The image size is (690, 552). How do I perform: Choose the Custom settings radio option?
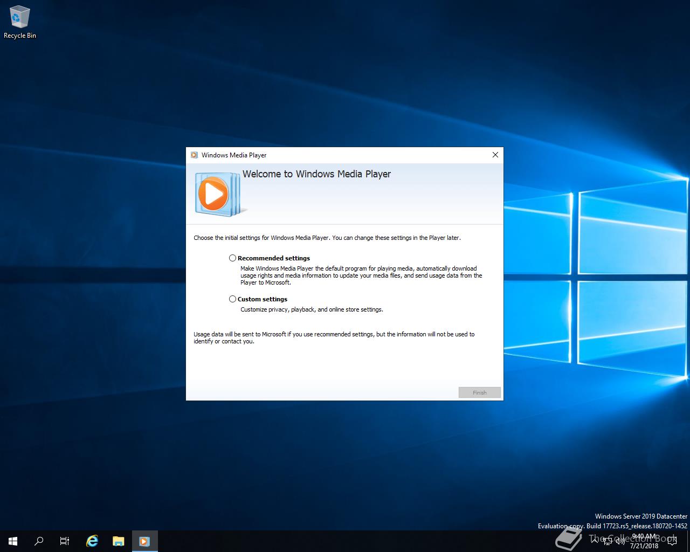pyautogui.click(x=233, y=299)
